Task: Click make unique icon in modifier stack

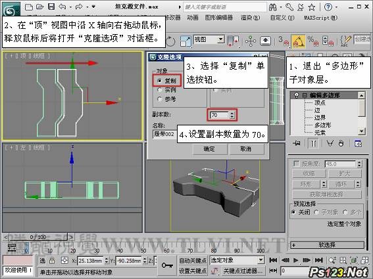Action: click(330, 143)
